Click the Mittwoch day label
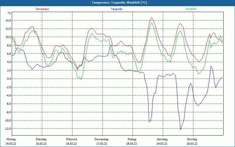The height and width of the screenshot is (147, 235). point(72,139)
